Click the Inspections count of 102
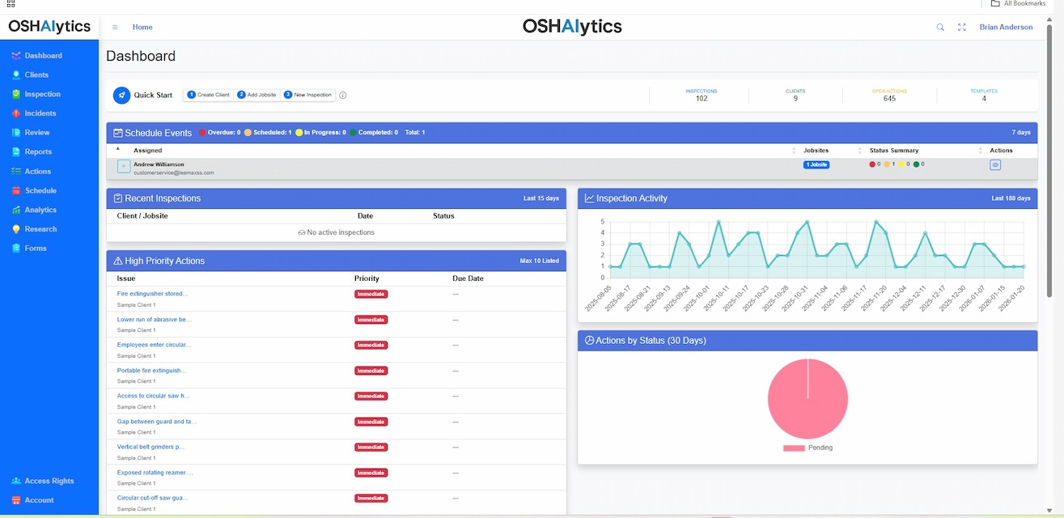Viewport: 1064px width, 518px height. tap(702, 99)
